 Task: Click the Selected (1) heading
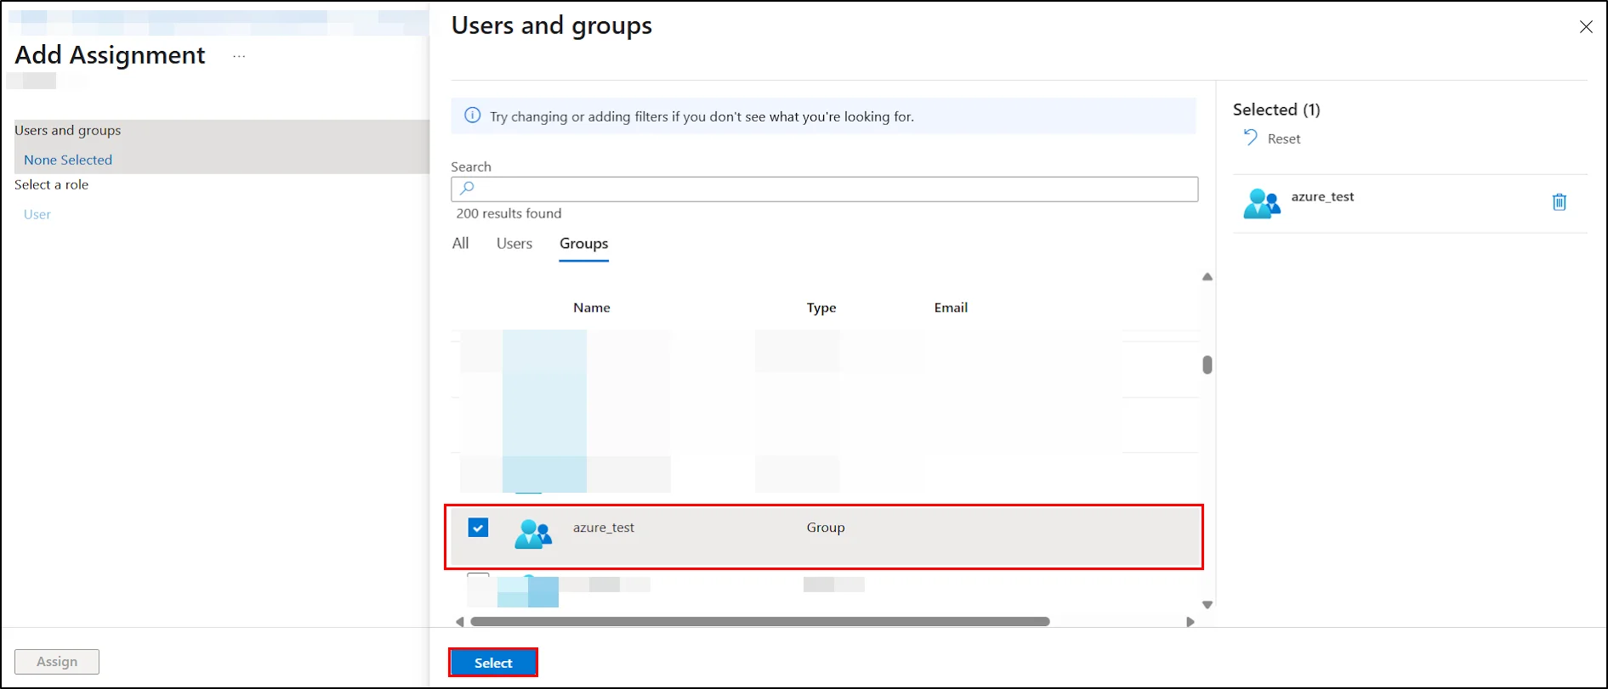tap(1276, 110)
